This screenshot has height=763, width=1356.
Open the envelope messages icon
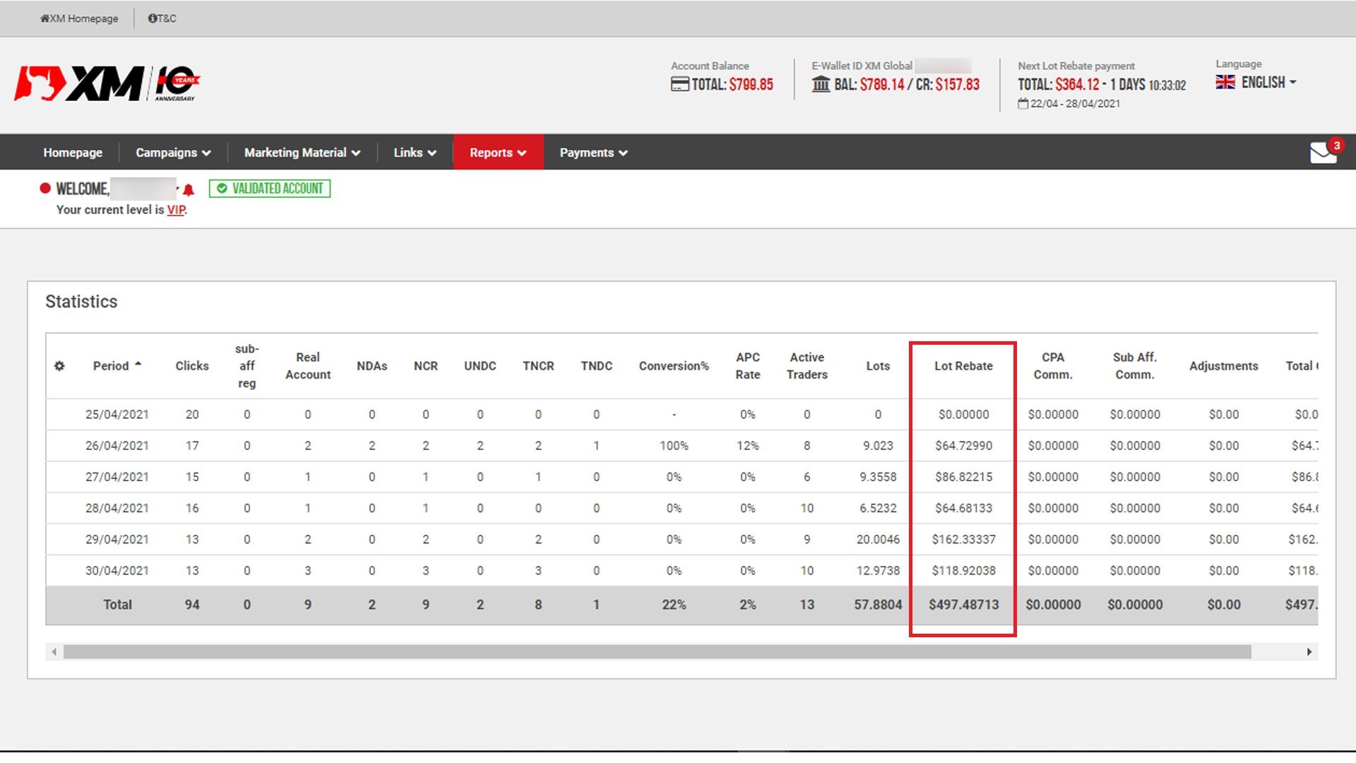[1323, 153]
